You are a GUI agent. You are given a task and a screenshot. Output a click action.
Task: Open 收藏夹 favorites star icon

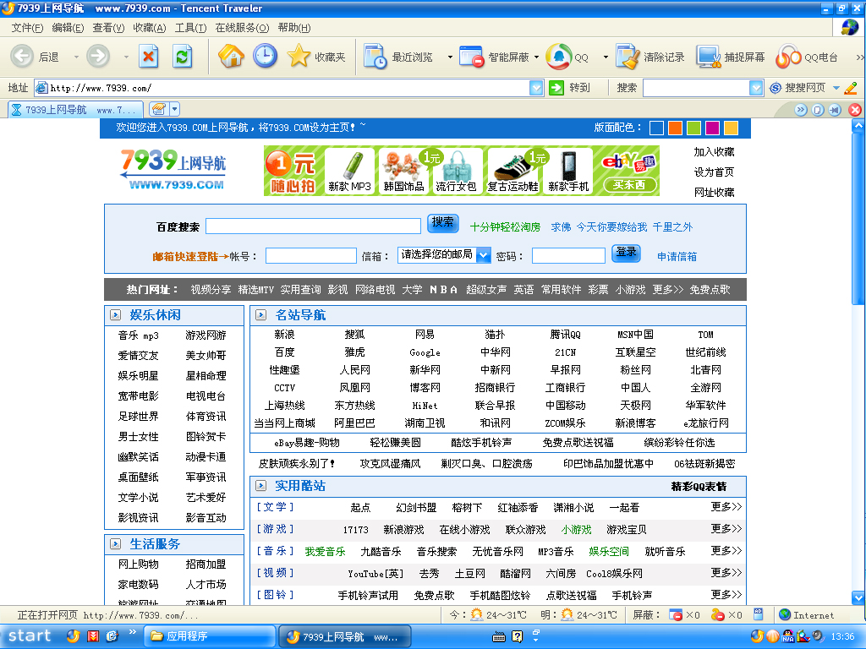click(x=299, y=57)
